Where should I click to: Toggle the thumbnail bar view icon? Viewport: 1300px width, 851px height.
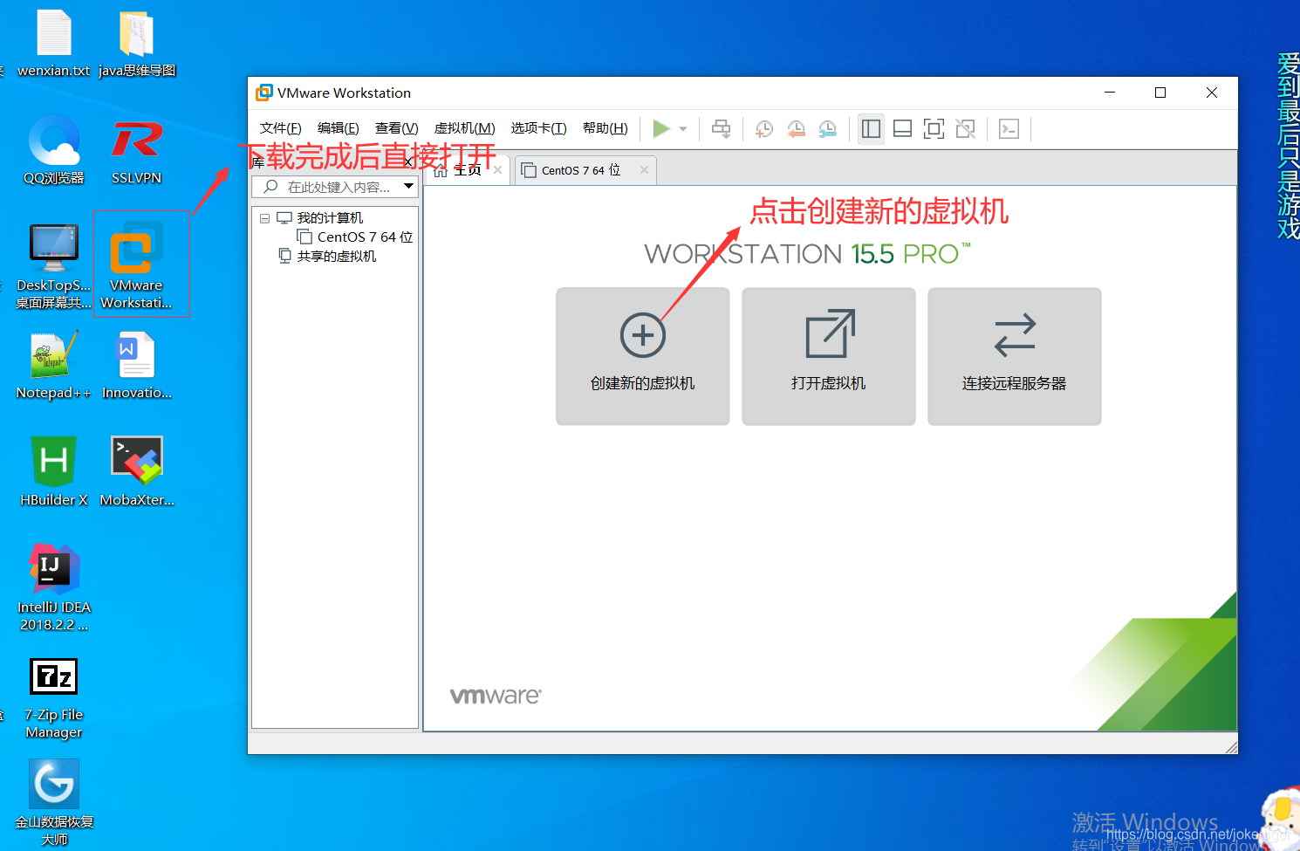pyautogui.click(x=903, y=129)
